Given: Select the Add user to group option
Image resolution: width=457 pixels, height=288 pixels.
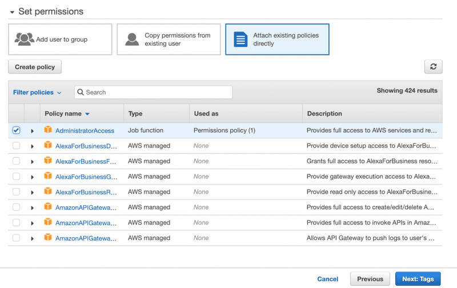Looking at the screenshot, I should [x=60, y=39].
